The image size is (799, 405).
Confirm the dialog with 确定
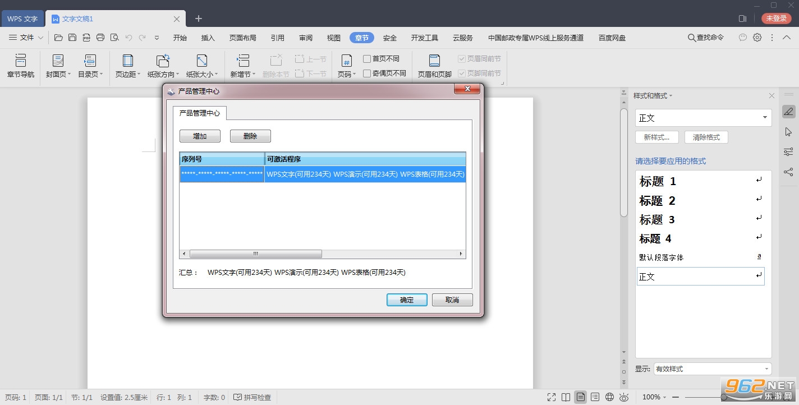click(x=407, y=300)
